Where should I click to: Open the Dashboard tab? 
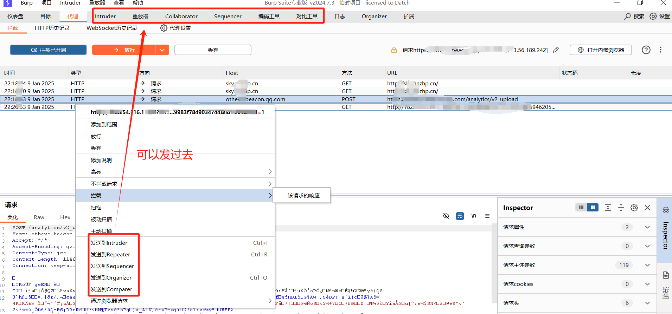pyautogui.click(x=15, y=16)
